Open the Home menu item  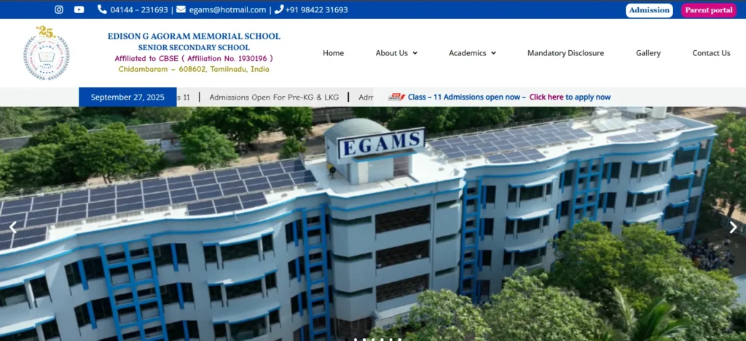coord(333,53)
